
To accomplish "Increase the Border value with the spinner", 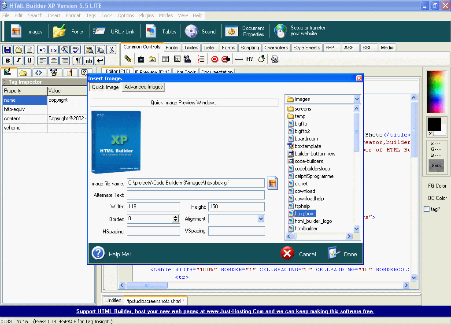I will (x=175, y=217).
